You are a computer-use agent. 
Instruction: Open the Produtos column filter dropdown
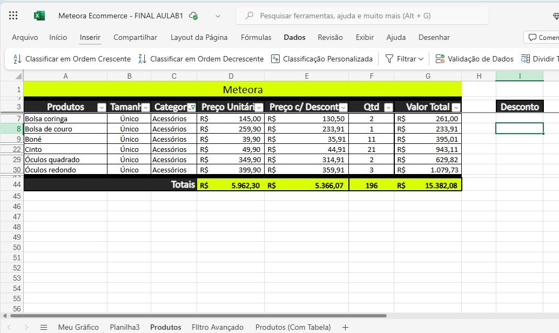[102, 107]
